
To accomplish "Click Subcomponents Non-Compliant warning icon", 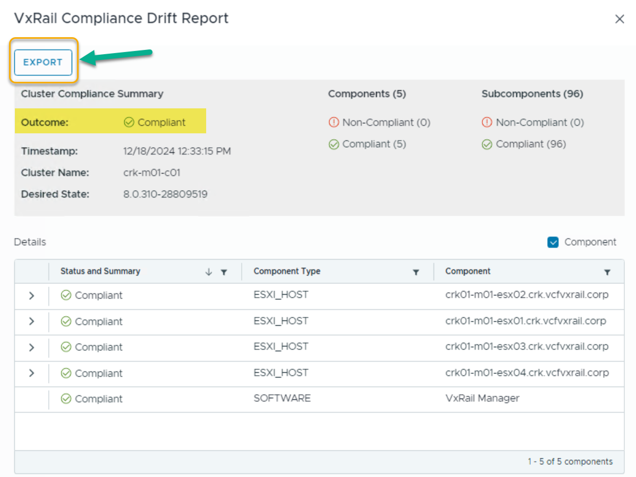I will click(487, 123).
